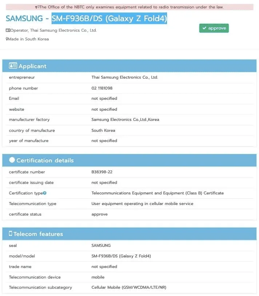
Task: Click the SAMSUNG brand heading text
Action: click(x=24, y=19)
